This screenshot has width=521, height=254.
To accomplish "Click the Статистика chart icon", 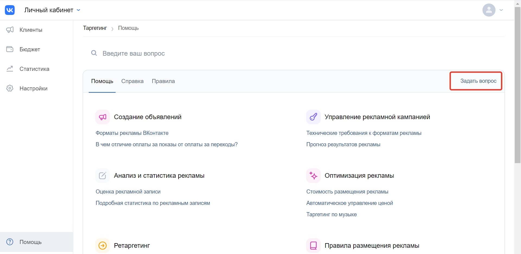I will click(x=10, y=69).
